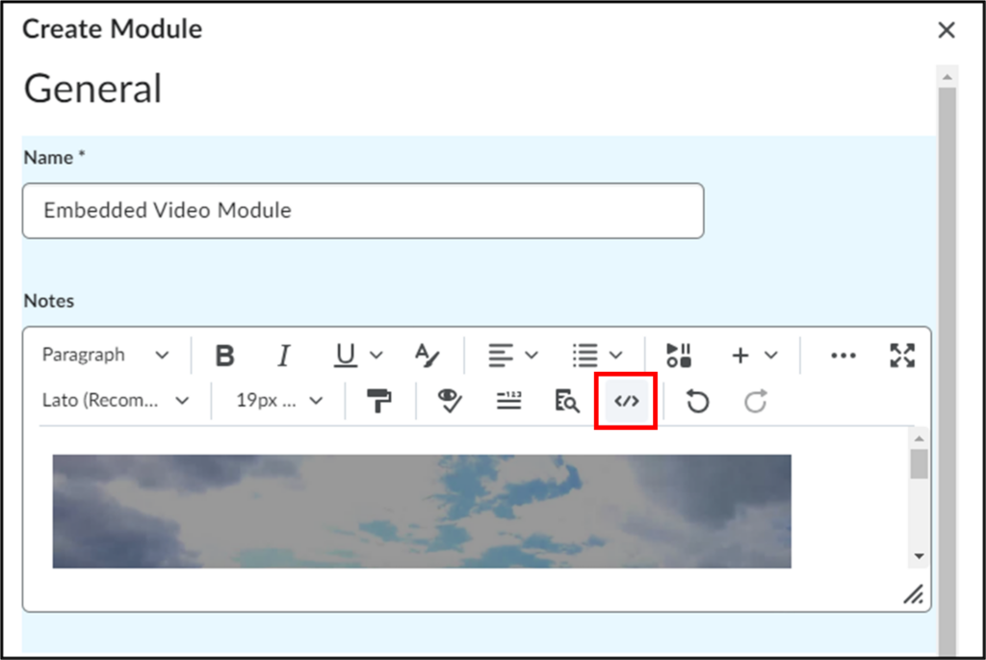Click the General heading
The height and width of the screenshot is (660, 986).
pyautogui.click(x=93, y=88)
